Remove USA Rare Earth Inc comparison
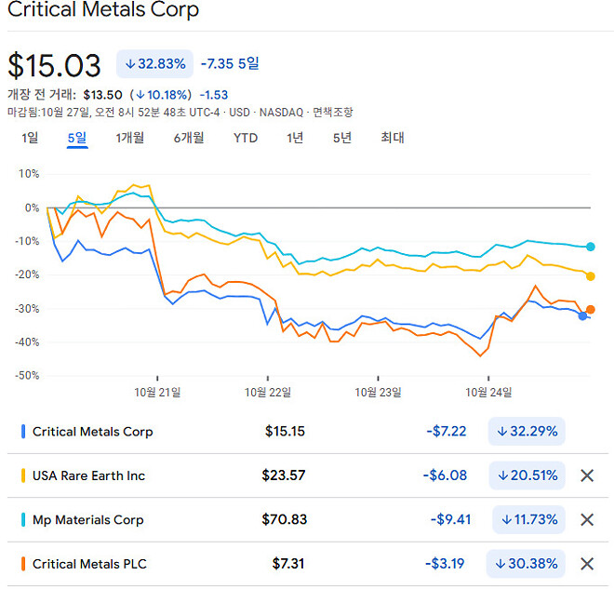The image size is (614, 589). pyautogui.click(x=587, y=475)
